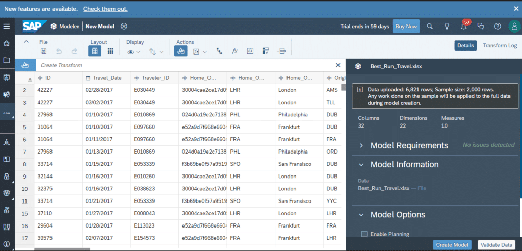This screenshot has height=251, width=522.
Task: Open notifications bell with 50 badge
Action: pos(464,27)
